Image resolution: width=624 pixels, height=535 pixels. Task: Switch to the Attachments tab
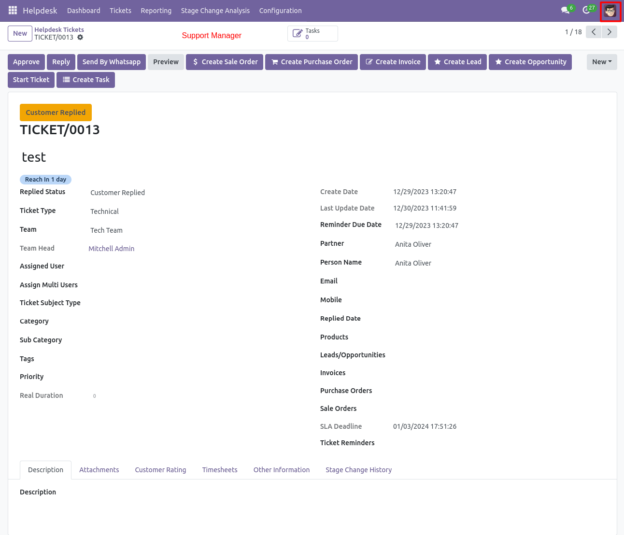click(x=99, y=470)
